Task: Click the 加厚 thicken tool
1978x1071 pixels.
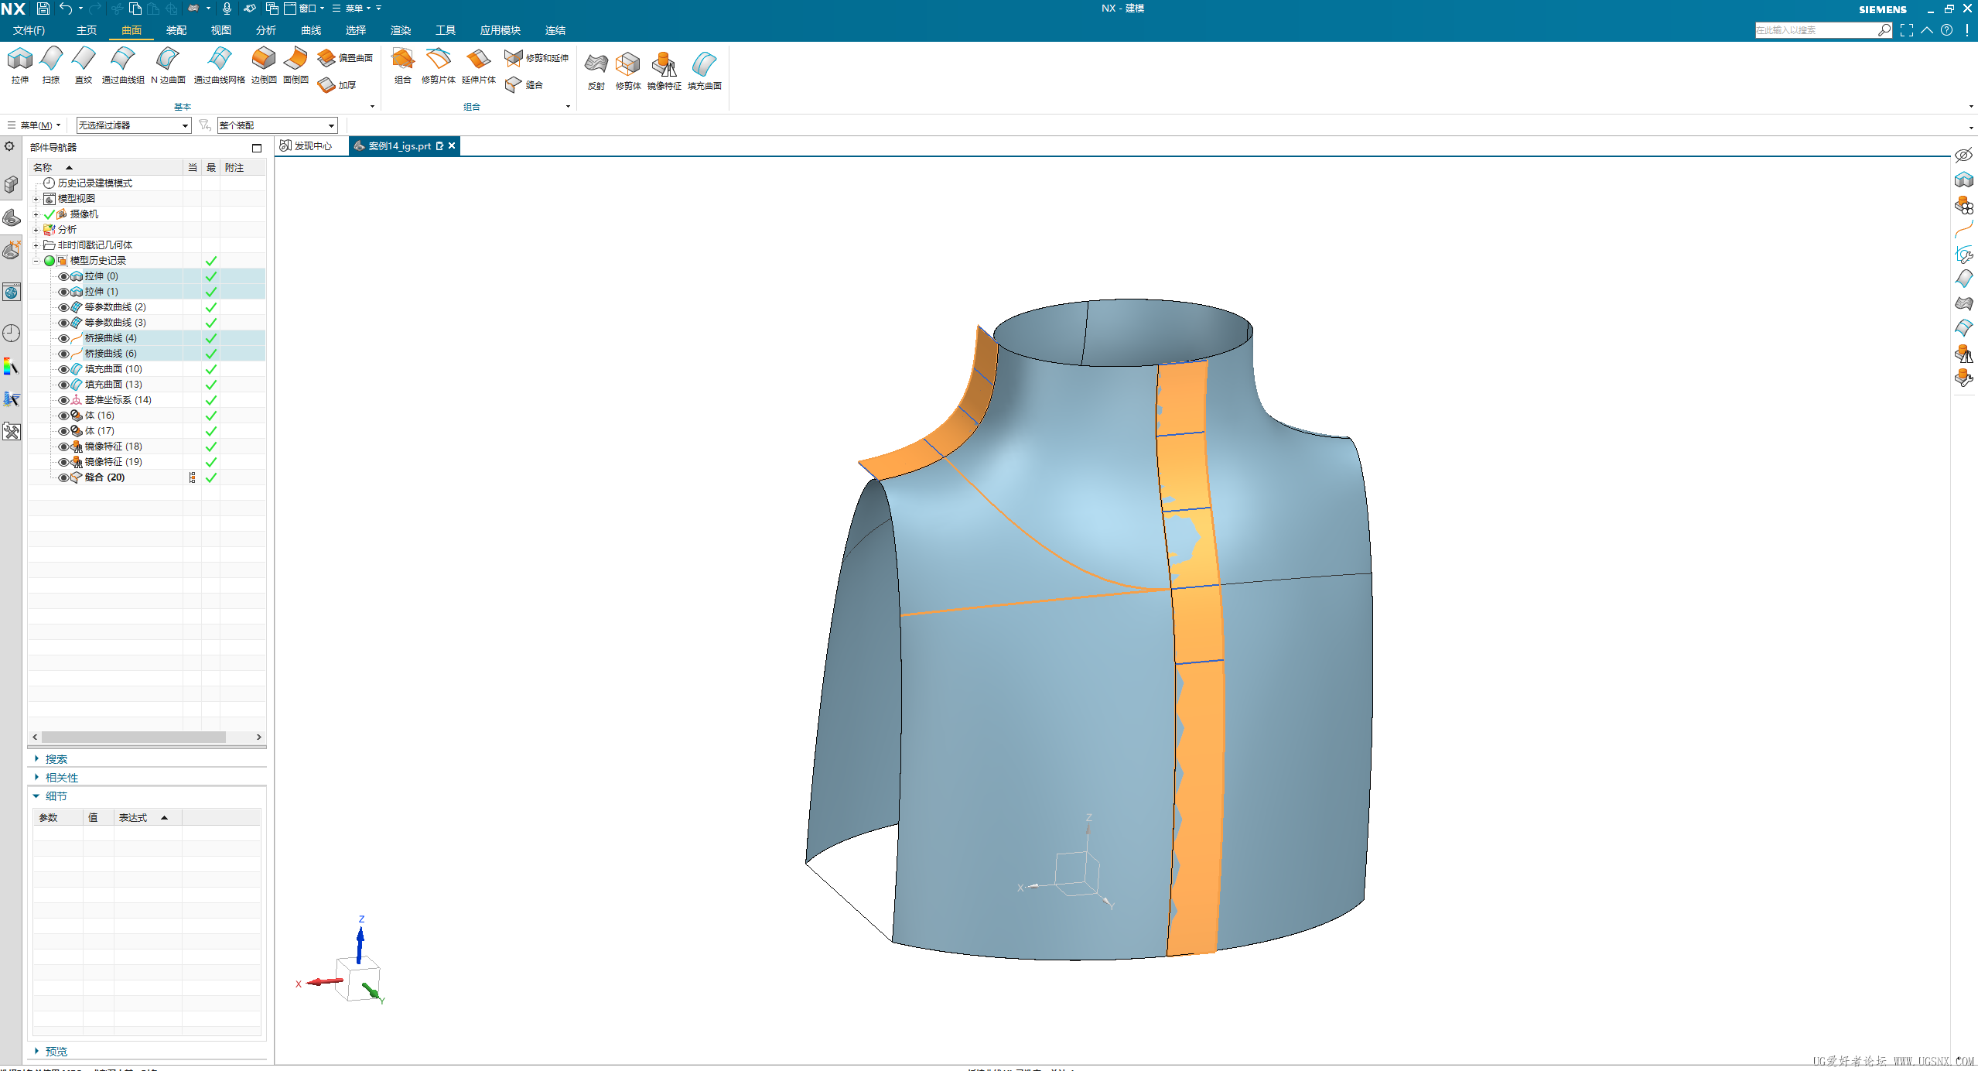Action: [x=337, y=85]
